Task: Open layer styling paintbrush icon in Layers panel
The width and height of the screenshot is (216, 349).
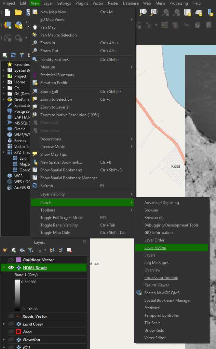Action: click(5, 250)
